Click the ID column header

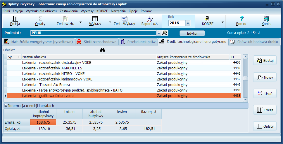[235, 57]
